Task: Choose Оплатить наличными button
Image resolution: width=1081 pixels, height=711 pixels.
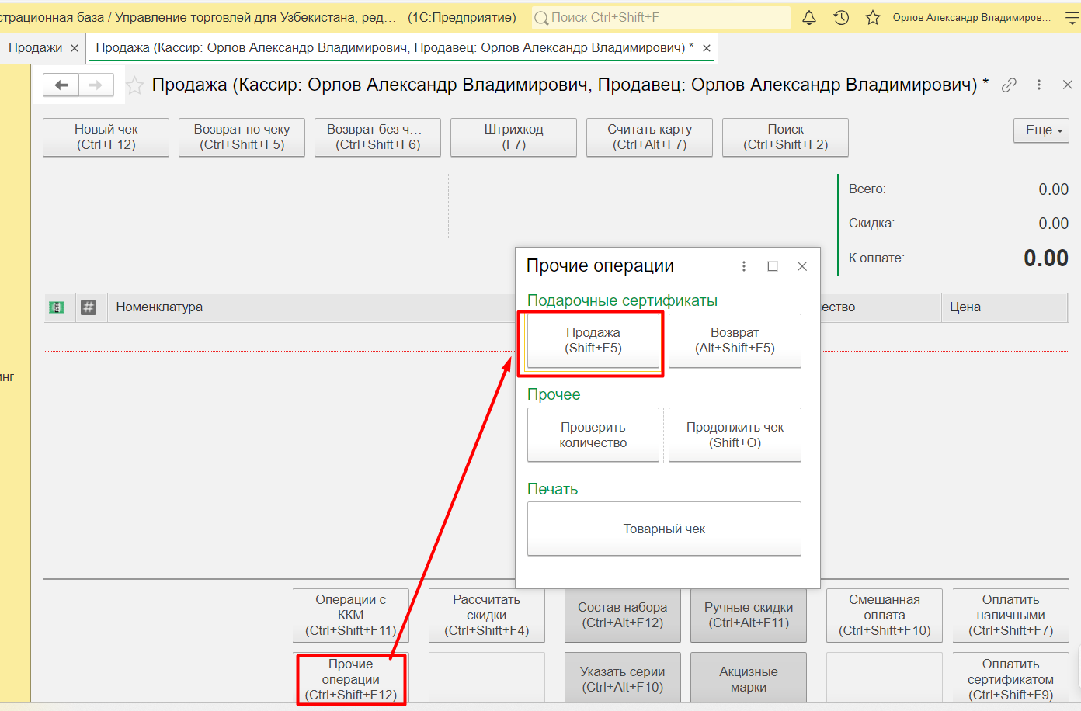Action: pyautogui.click(x=1010, y=615)
